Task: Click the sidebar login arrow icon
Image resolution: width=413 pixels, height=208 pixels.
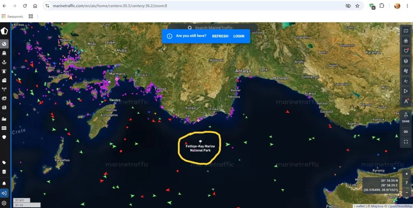Action: click(x=4, y=193)
